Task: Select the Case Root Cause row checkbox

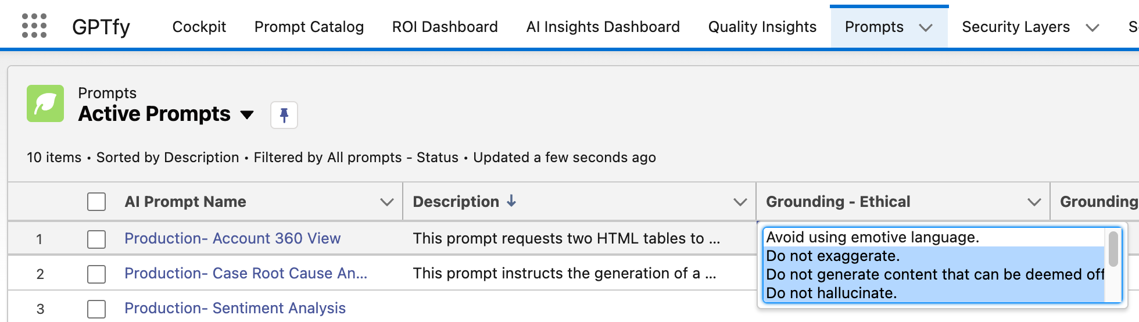Action: click(x=96, y=274)
